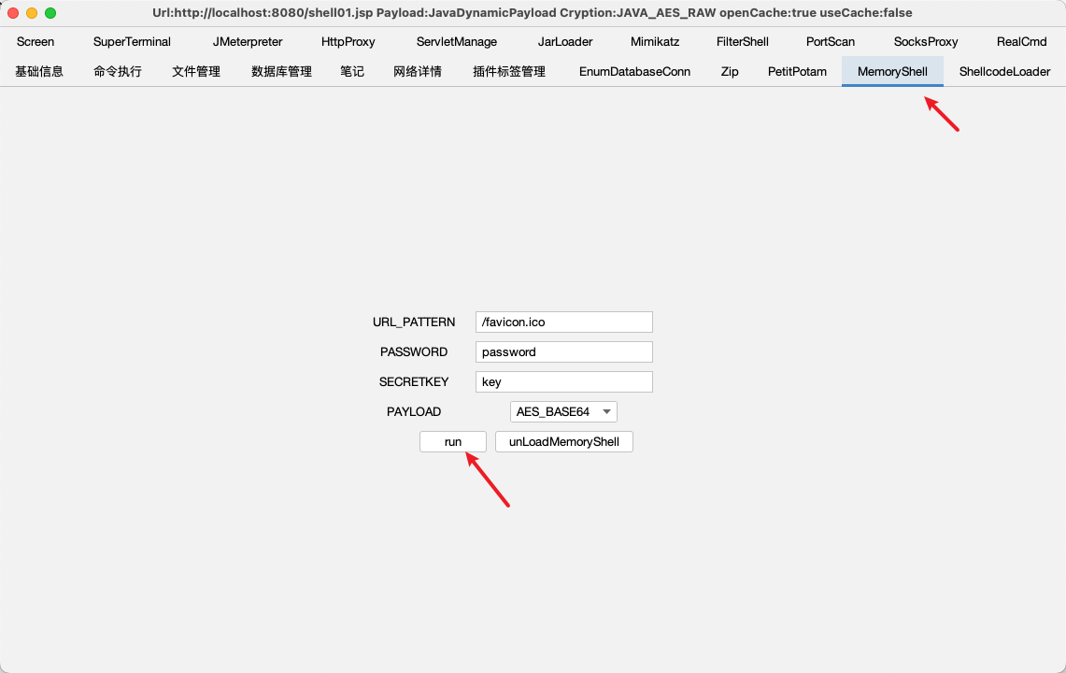The image size is (1066, 673).
Task: Click the run button
Action: pyautogui.click(x=453, y=442)
